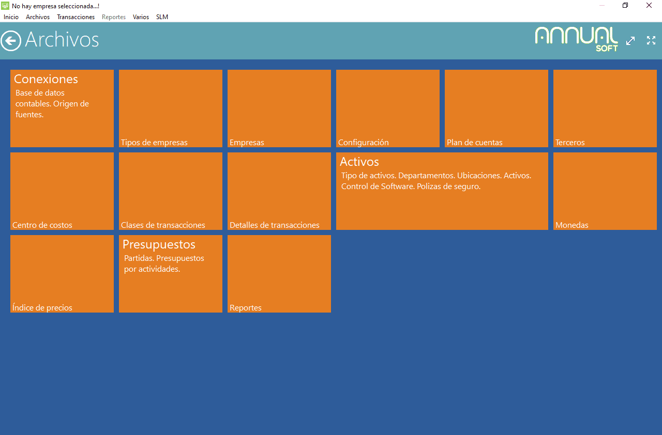Image resolution: width=662 pixels, height=435 pixels.
Task: Select the Terceros tile
Action: point(605,108)
